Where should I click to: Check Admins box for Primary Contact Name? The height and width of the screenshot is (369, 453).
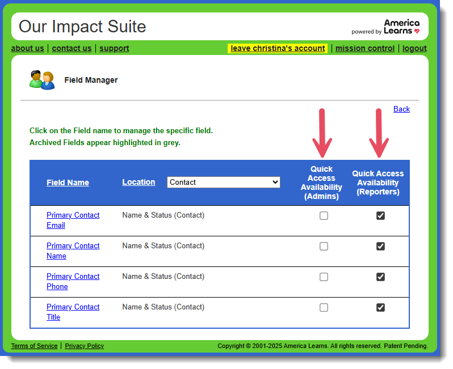click(x=324, y=246)
